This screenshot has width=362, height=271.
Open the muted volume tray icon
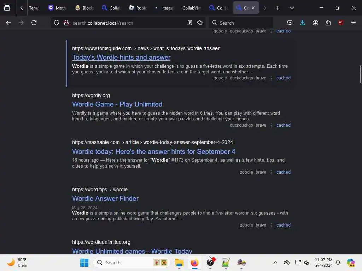click(307, 263)
